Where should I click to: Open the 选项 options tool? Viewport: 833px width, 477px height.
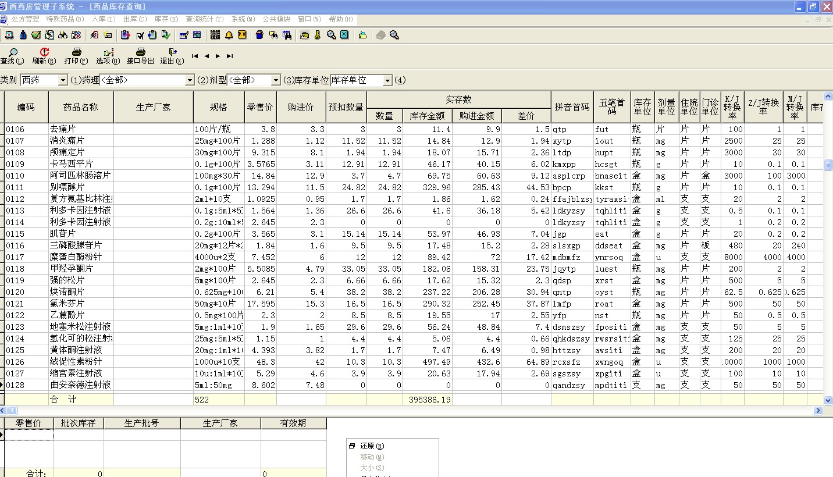point(108,56)
